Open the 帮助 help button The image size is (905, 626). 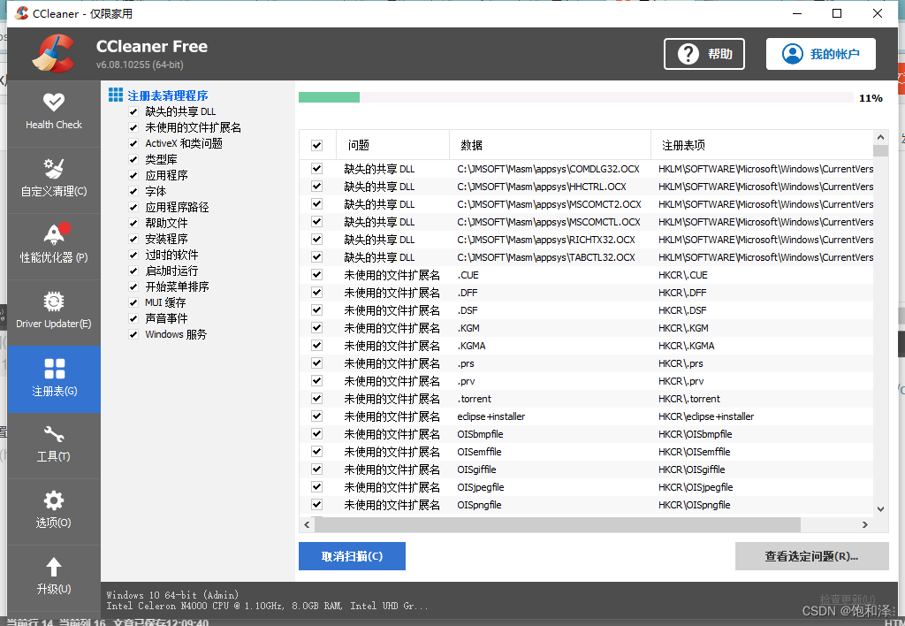coord(704,54)
